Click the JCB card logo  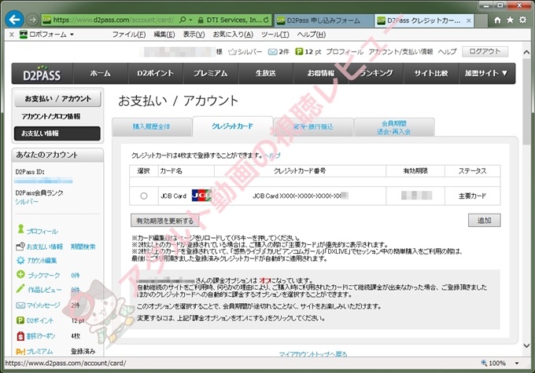coord(201,196)
